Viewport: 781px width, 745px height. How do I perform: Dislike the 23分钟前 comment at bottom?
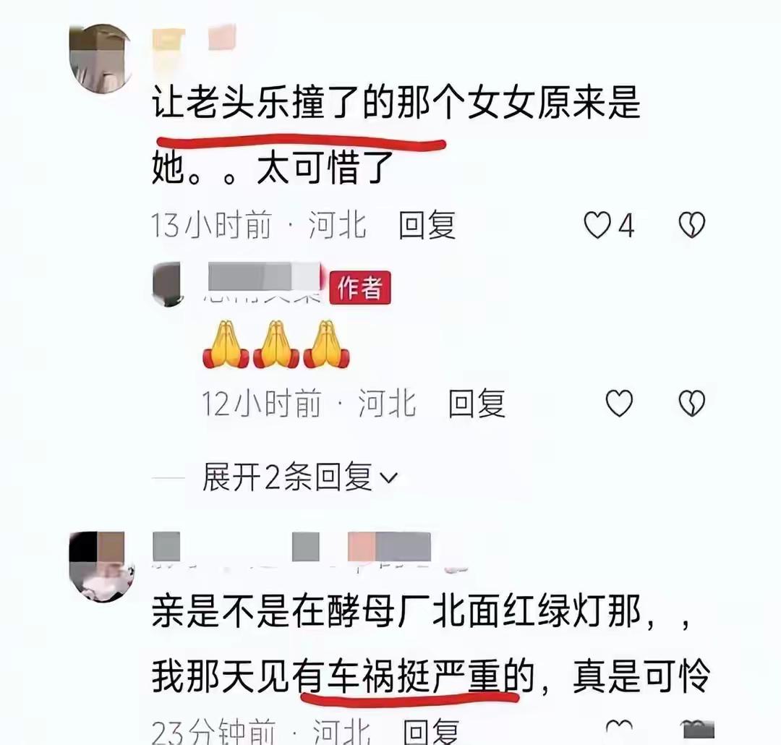(x=697, y=730)
